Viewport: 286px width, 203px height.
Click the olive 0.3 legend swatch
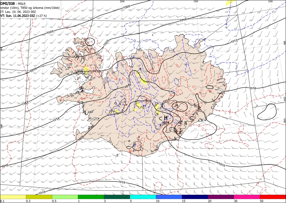(39, 197)
